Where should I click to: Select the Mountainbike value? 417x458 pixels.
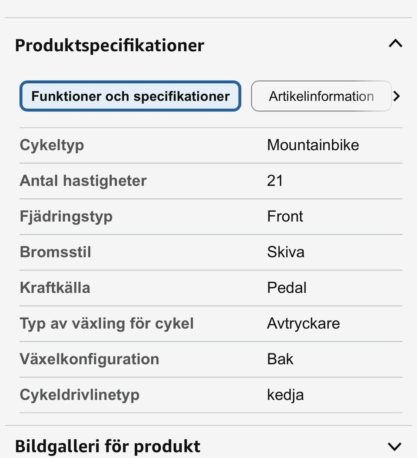coord(313,145)
